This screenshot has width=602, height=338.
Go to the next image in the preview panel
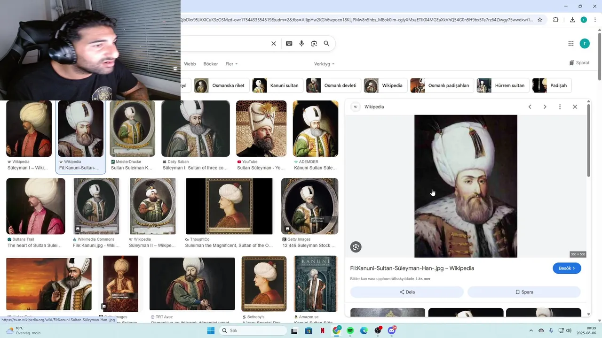(x=545, y=107)
